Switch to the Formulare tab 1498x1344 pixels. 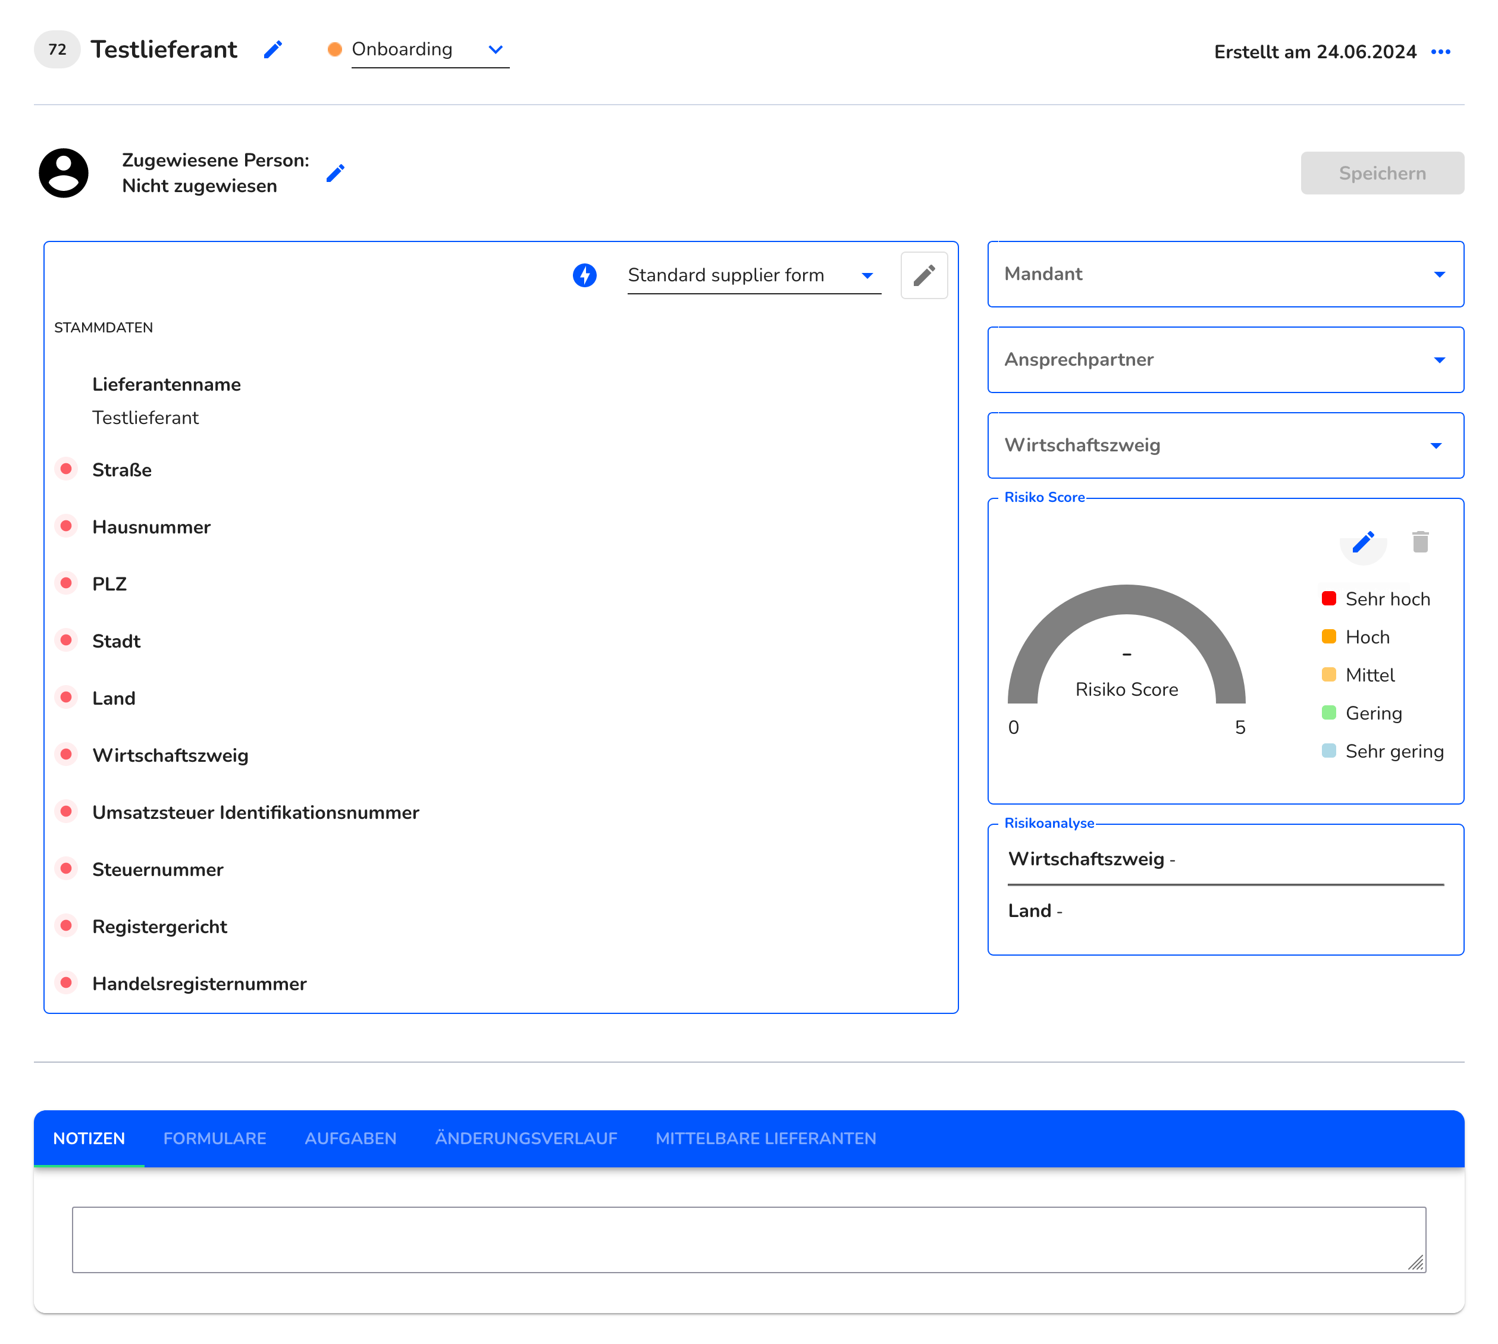point(215,1139)
